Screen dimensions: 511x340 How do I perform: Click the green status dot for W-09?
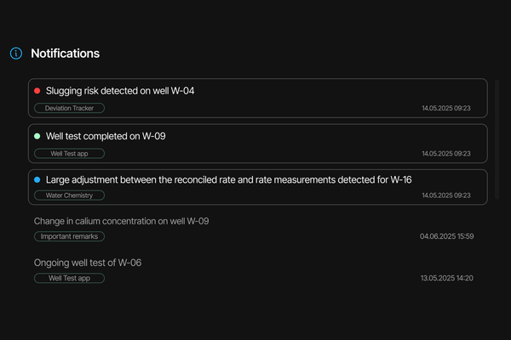tap(37, 136)
